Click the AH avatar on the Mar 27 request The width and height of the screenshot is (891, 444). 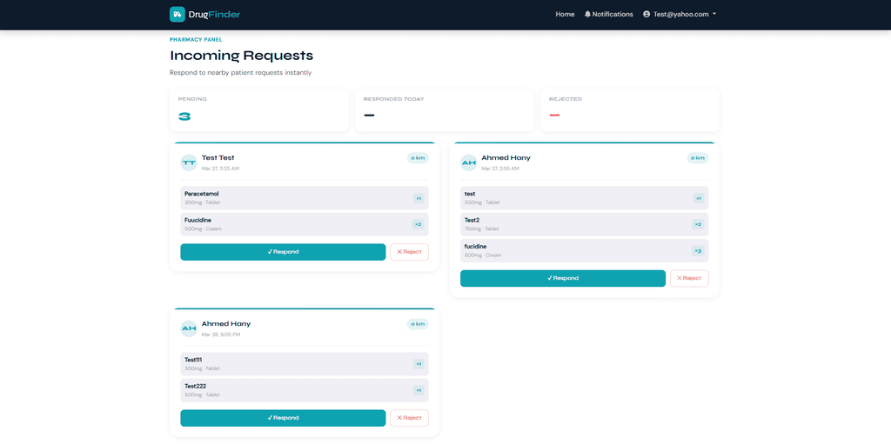(469, 162)
